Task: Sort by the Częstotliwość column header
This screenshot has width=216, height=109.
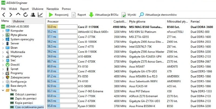Action: (x=119, y=21)
